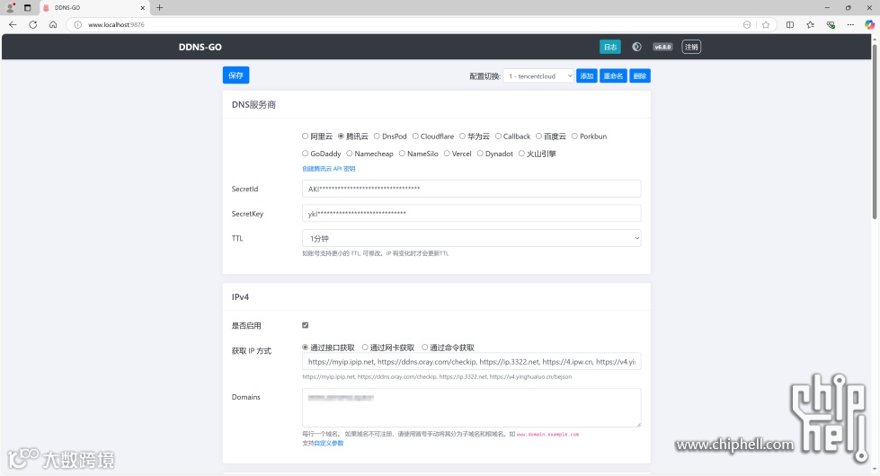The height and width of the screenshot is (476, 880).
Task: Open a new browser tab
Action: [159, 8]
